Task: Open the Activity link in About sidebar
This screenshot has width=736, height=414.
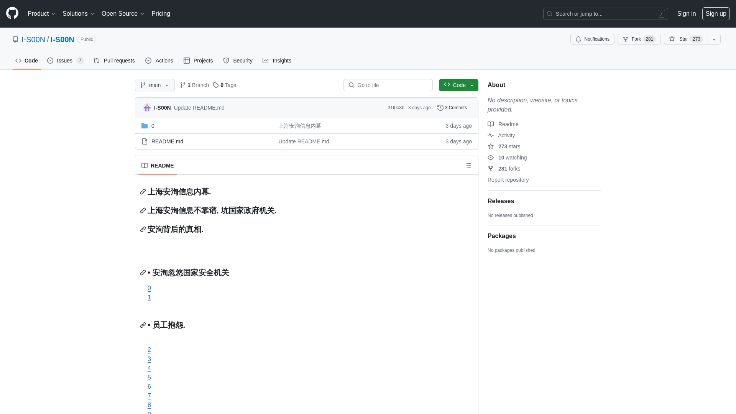Action: point(501,135)
